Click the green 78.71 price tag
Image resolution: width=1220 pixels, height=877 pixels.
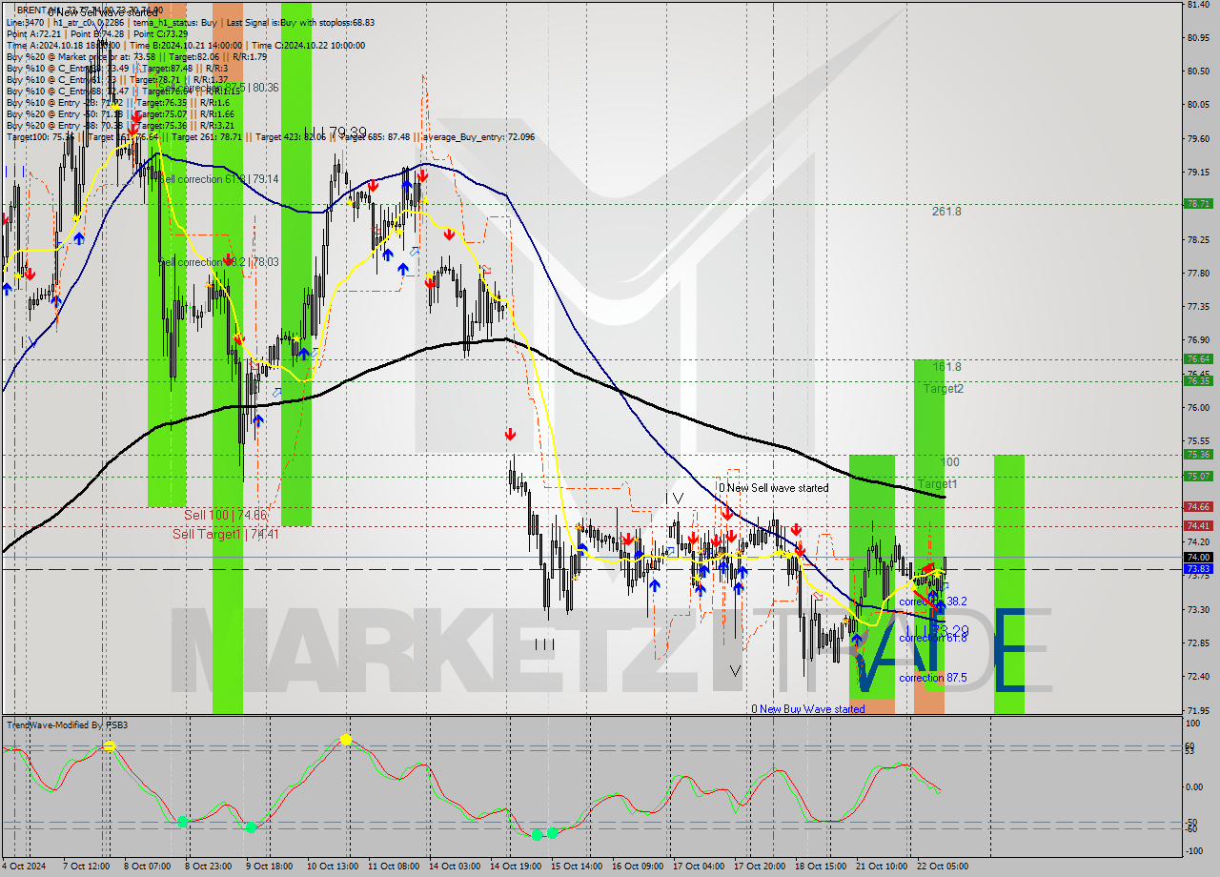coord(1198,204)
